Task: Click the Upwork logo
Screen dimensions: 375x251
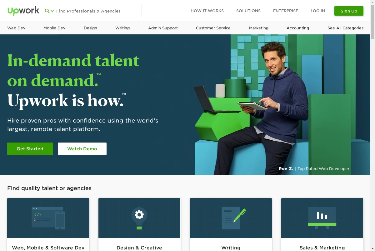Action: pos(23,11)
